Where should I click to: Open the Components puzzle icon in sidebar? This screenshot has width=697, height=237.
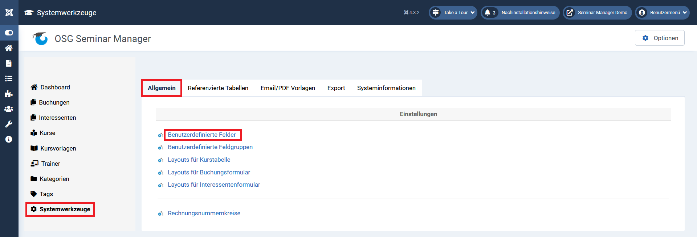click(9, 94)
